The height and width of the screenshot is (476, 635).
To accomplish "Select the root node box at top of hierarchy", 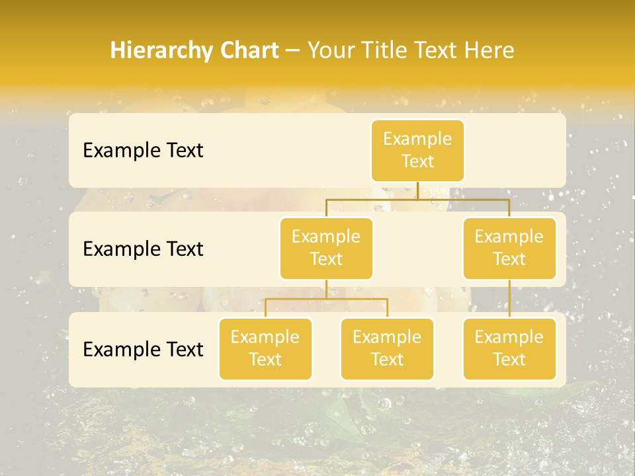I will coord(417,150).
